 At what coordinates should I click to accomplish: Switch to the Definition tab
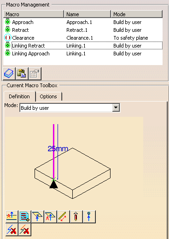19,96
